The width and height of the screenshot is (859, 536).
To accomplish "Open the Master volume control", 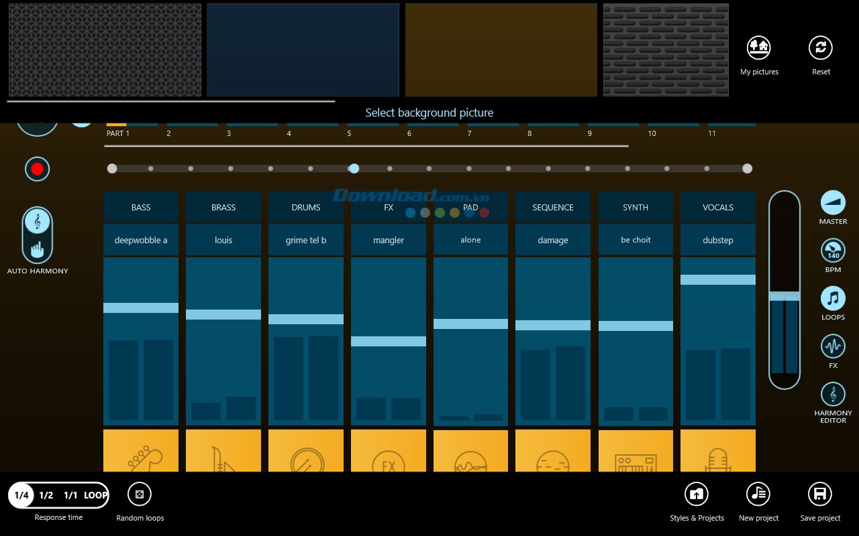I will 833,202.
